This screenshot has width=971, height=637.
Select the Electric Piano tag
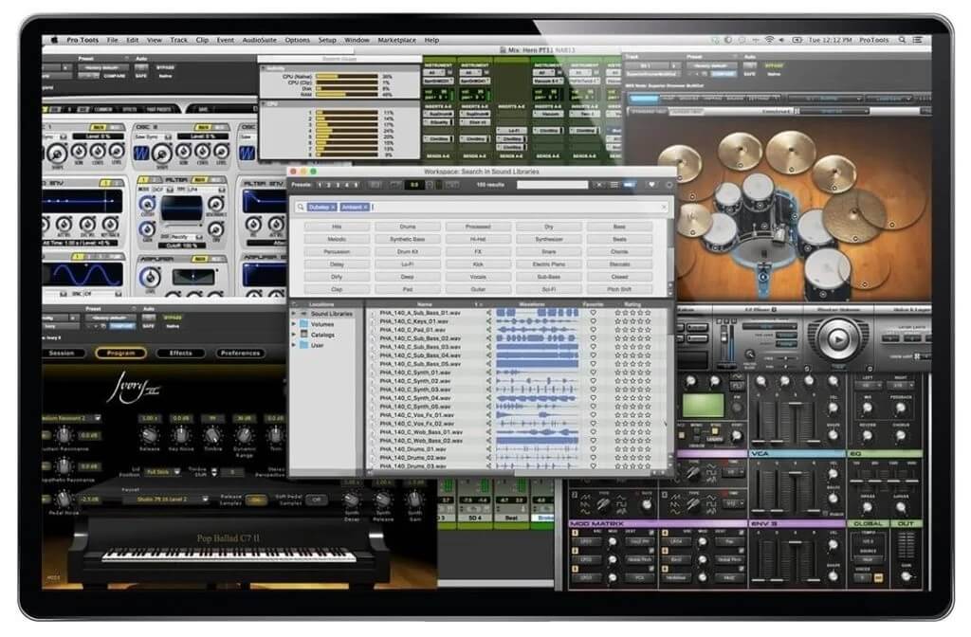click(549, 264)
